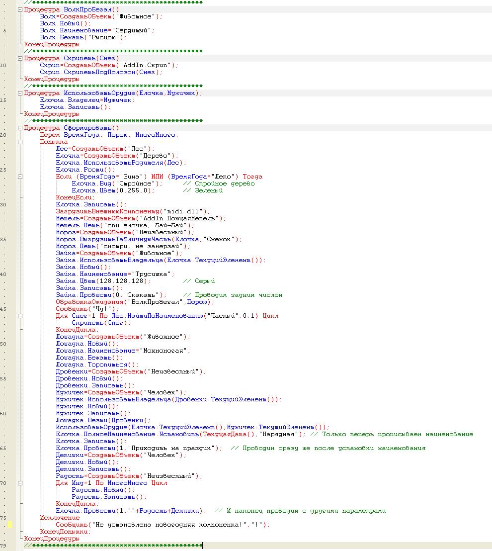Click the КонецПопытки keyword
This screenshot has height=551, width=492.
(66, 532)
